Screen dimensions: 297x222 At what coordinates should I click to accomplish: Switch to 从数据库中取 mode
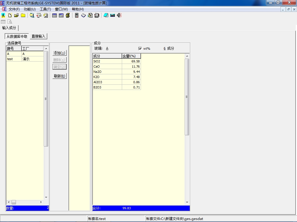(17, 36)
